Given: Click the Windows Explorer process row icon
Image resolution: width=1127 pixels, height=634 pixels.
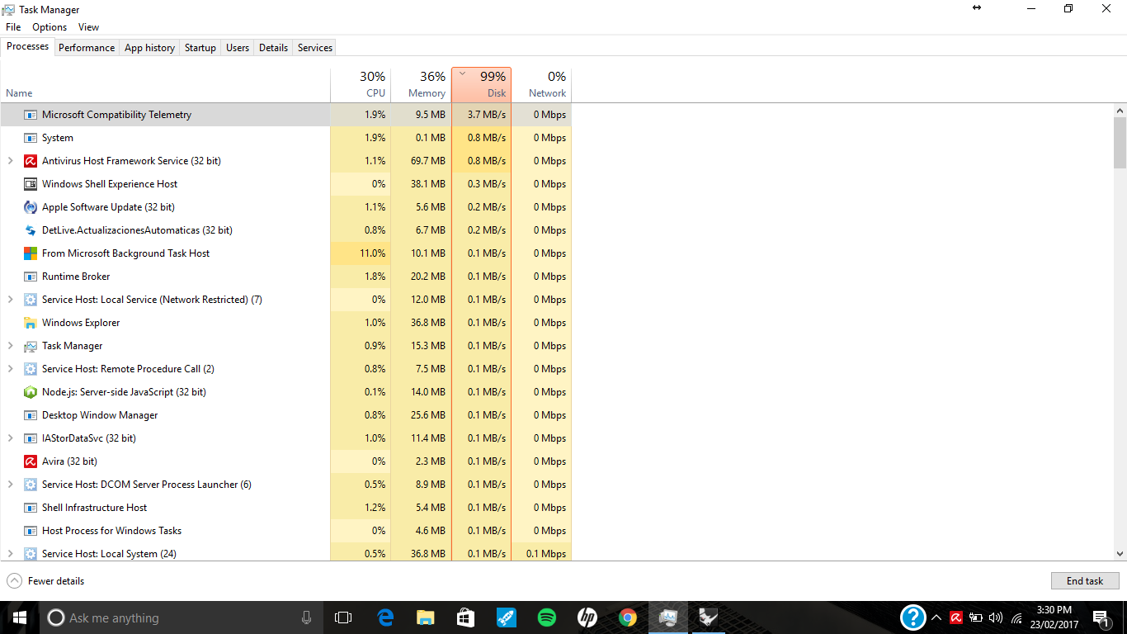Looking at the screenshot, I should coord(31,323).
